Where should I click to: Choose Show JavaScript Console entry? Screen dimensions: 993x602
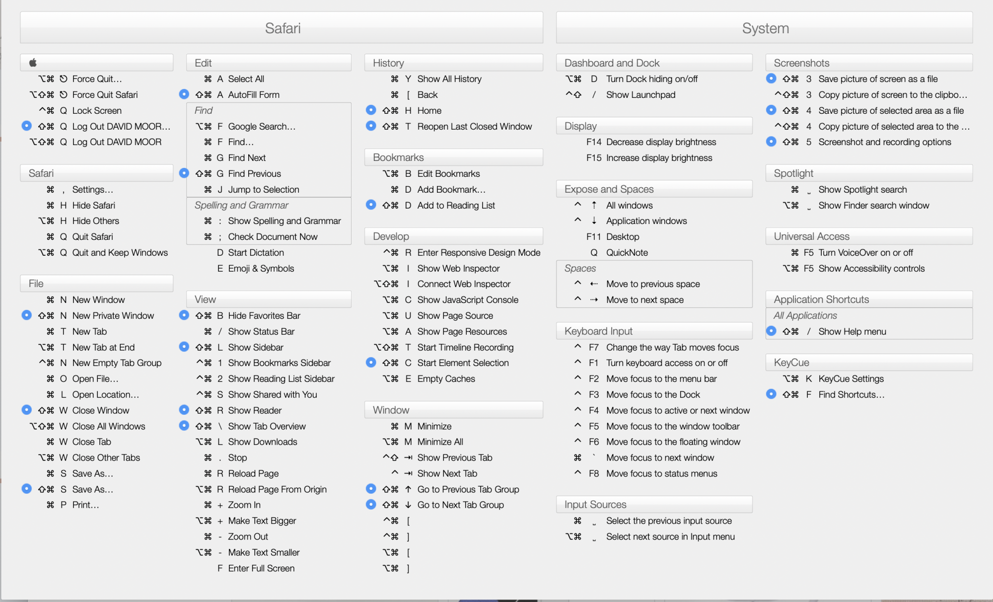[467, 300]
